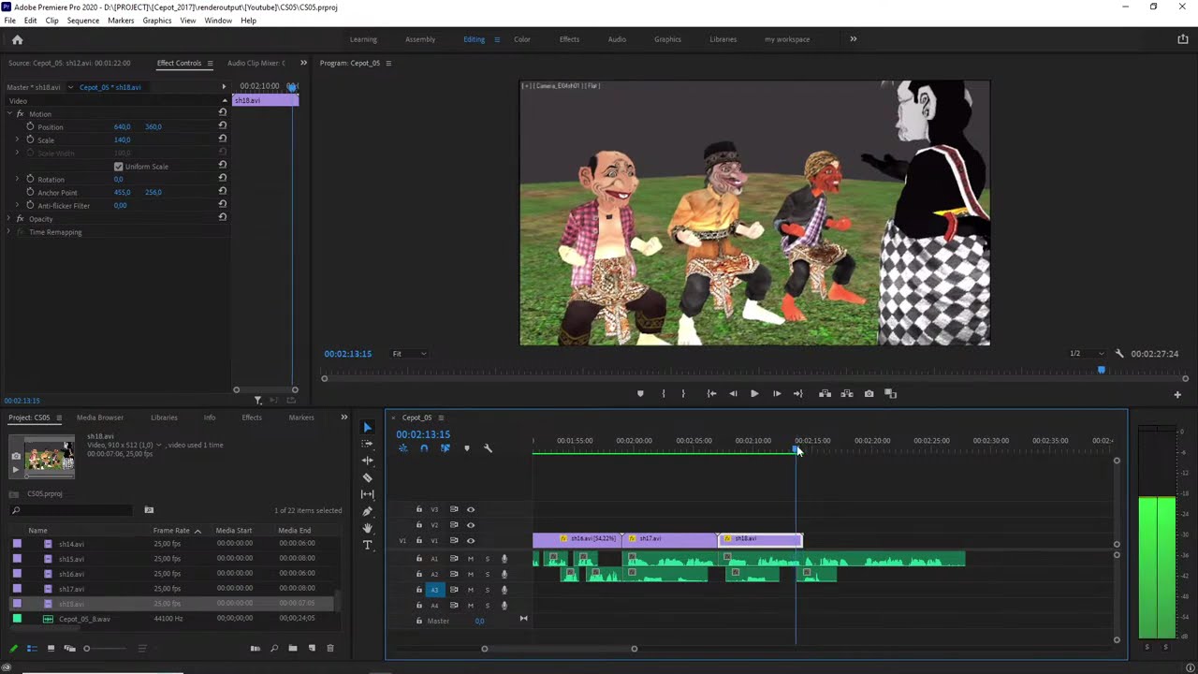The width and height of the screenshot is (1198, 674).
Task: Show overflow project panel tabs chevron
Action: (343, 418)
